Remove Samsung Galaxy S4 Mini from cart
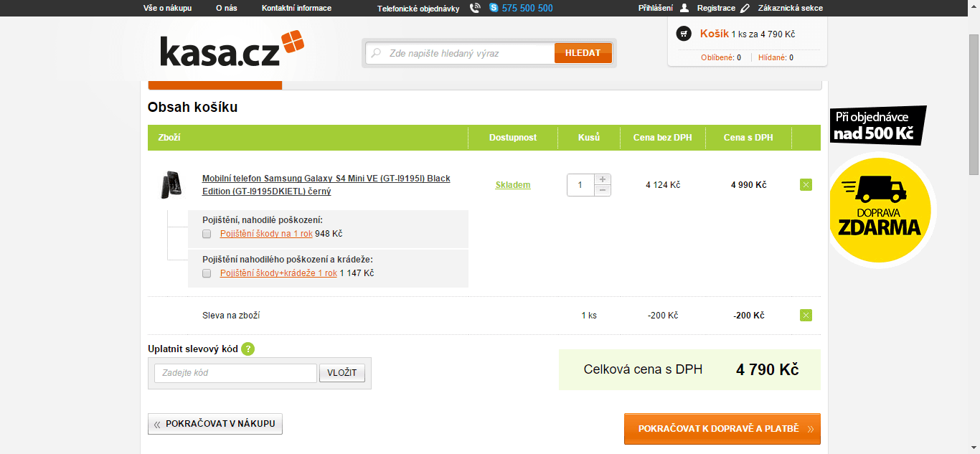Screen dimensions: 980x454 tap(806, 185)
